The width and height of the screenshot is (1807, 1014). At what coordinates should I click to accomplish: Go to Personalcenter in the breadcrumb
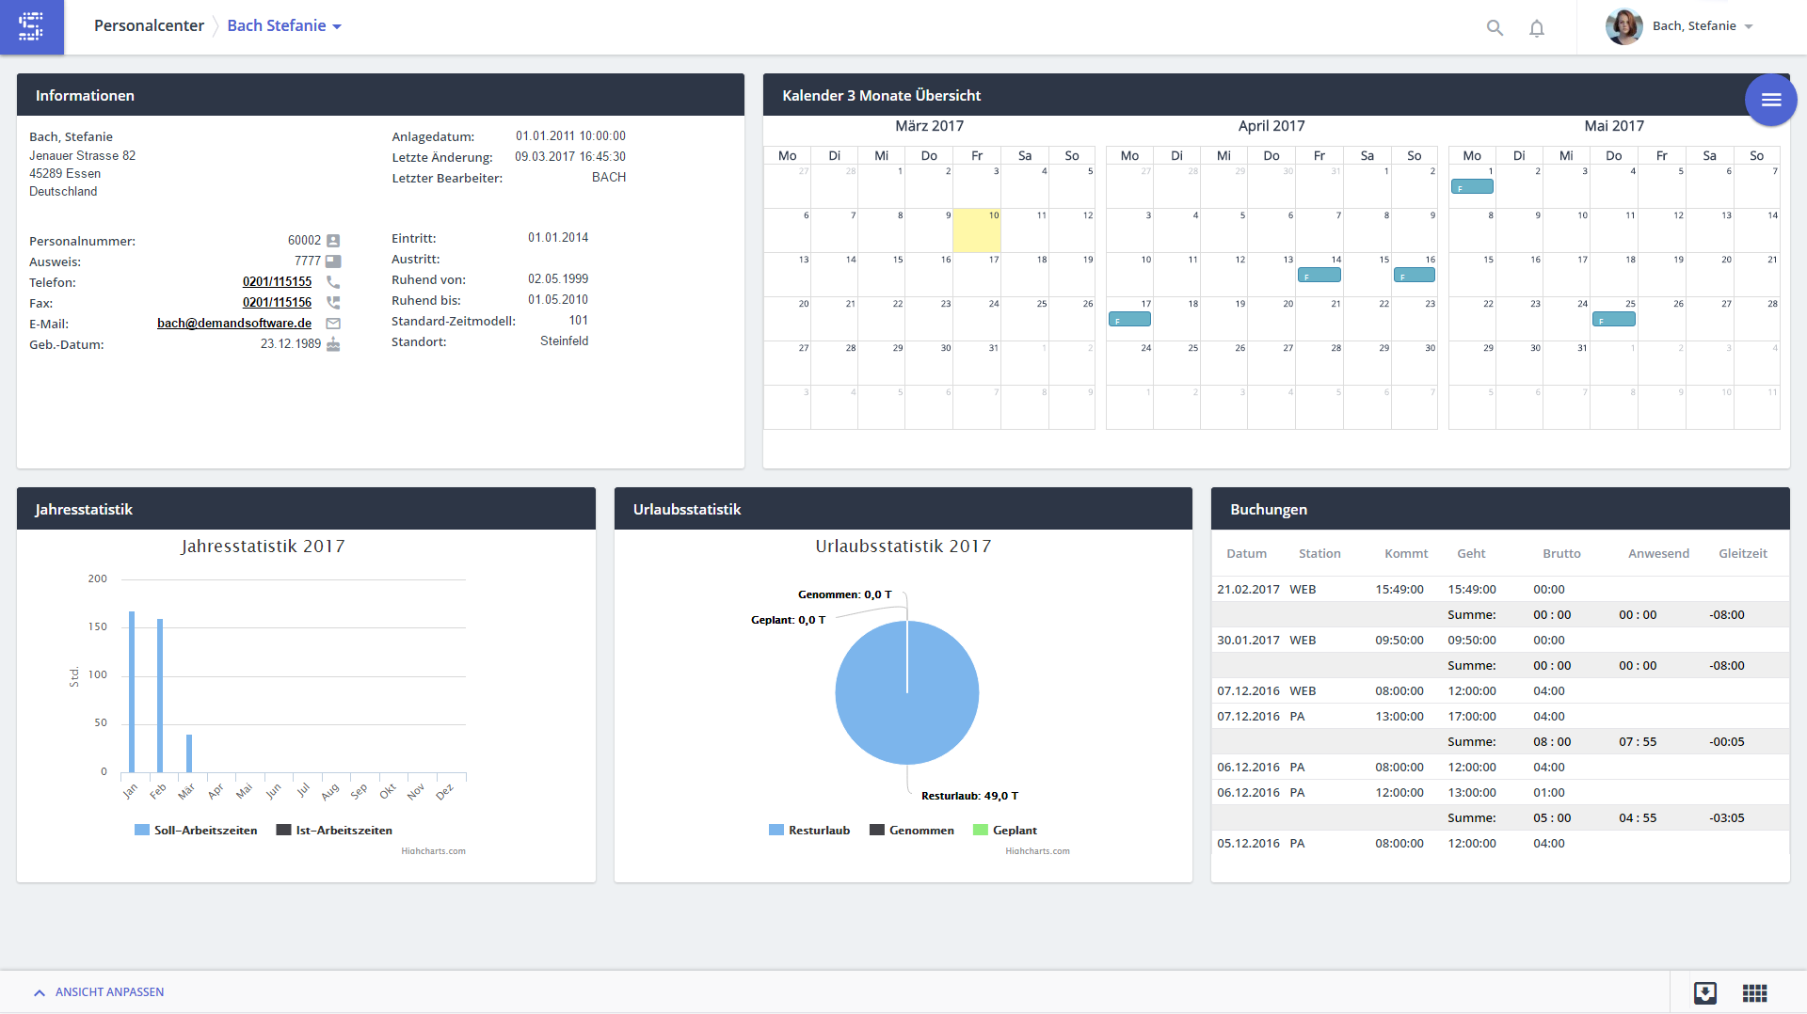149,26
